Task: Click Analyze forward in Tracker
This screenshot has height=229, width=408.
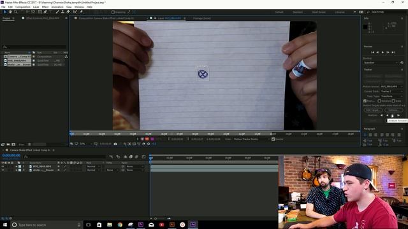Action: click(x=393, y=115)
